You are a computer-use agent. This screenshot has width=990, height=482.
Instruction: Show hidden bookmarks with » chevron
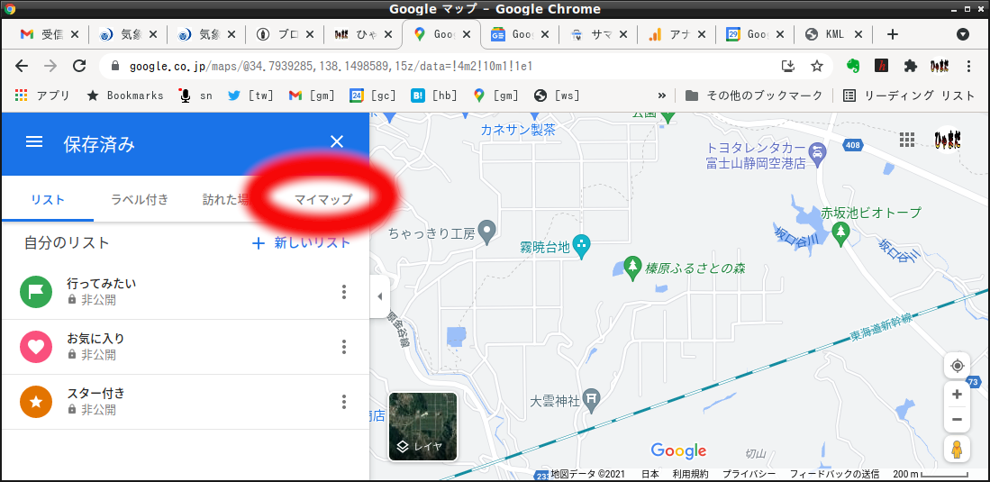(x=662, y=95)
